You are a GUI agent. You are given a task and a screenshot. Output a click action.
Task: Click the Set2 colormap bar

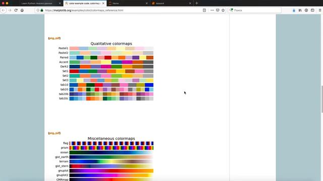click(x=111, y=76)
